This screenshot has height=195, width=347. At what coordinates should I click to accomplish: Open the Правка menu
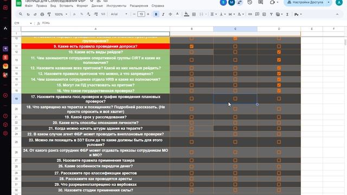pos(41,6)
